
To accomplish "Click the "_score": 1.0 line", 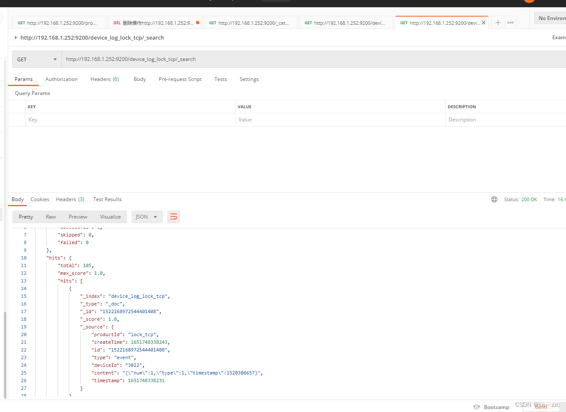I will point(100,319).
